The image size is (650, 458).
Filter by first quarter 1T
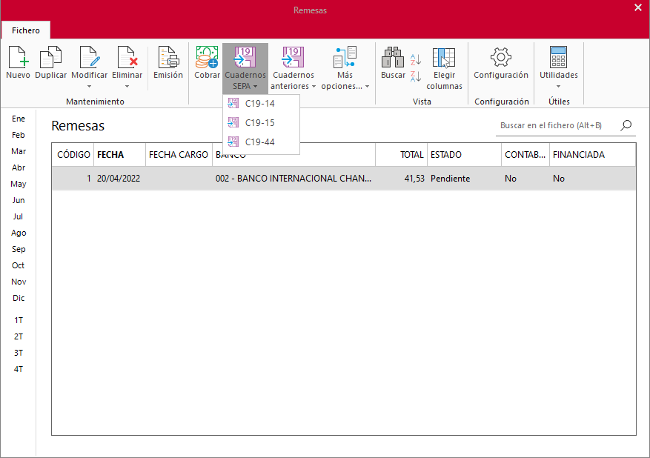tap(19, 320)
